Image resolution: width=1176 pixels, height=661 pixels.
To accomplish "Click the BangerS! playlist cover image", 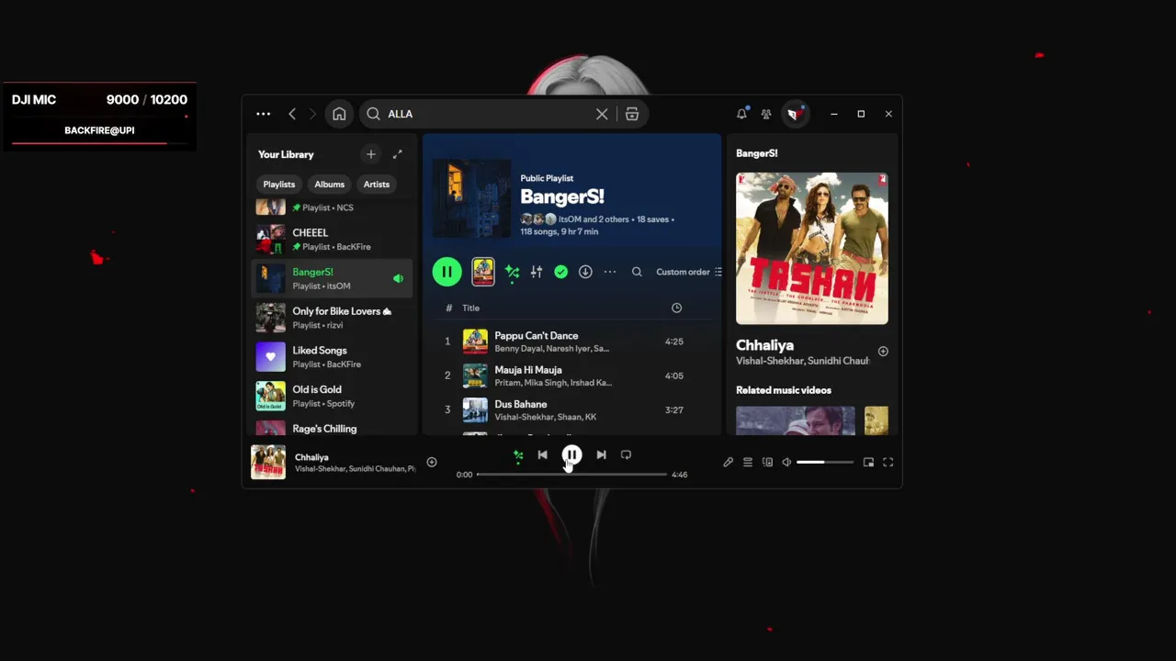I will coord(471,198).
